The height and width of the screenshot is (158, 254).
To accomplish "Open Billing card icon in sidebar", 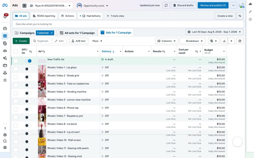I will [x=5, y=66].
